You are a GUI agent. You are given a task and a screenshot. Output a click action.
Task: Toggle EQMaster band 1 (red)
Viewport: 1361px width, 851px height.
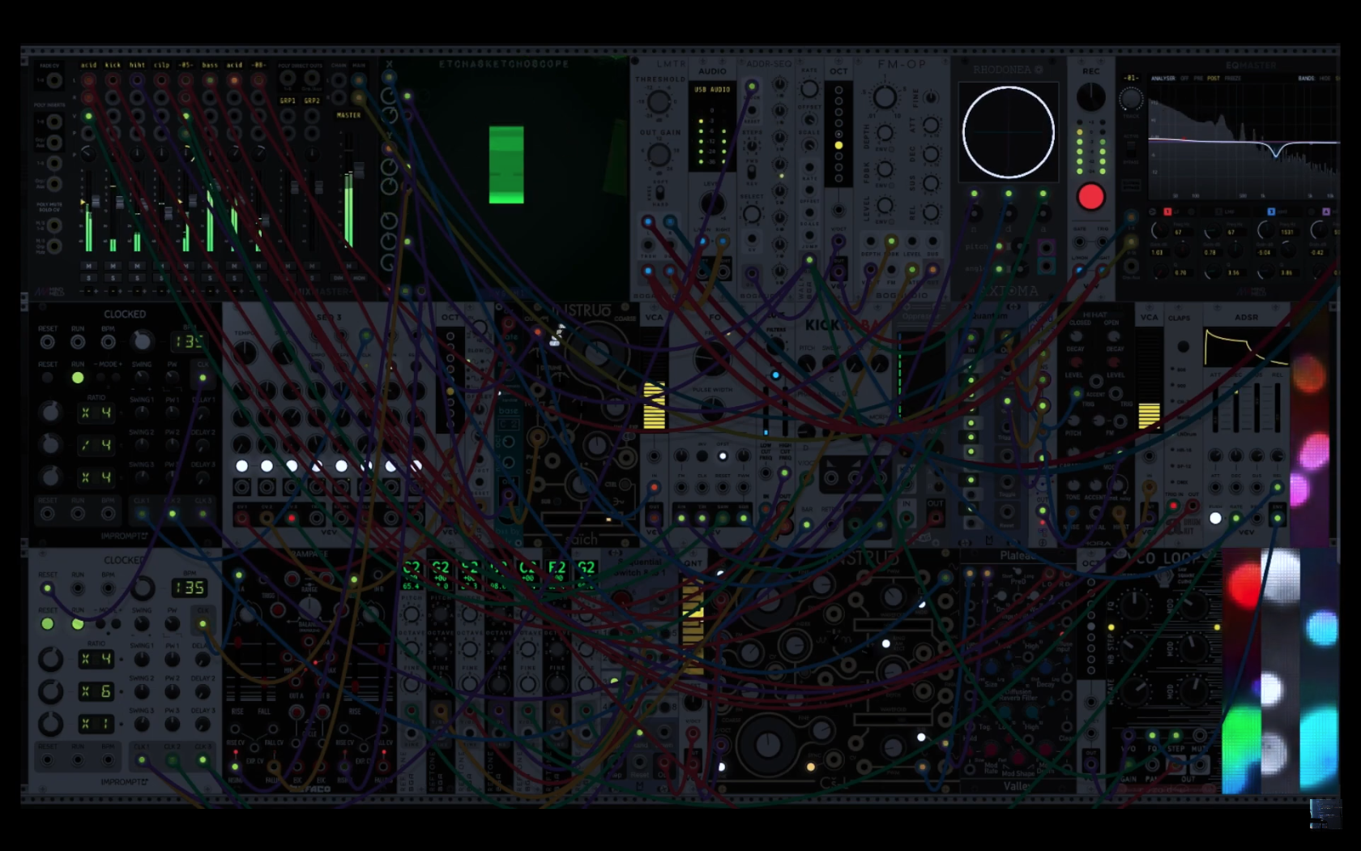click(x=1167, y=212)
